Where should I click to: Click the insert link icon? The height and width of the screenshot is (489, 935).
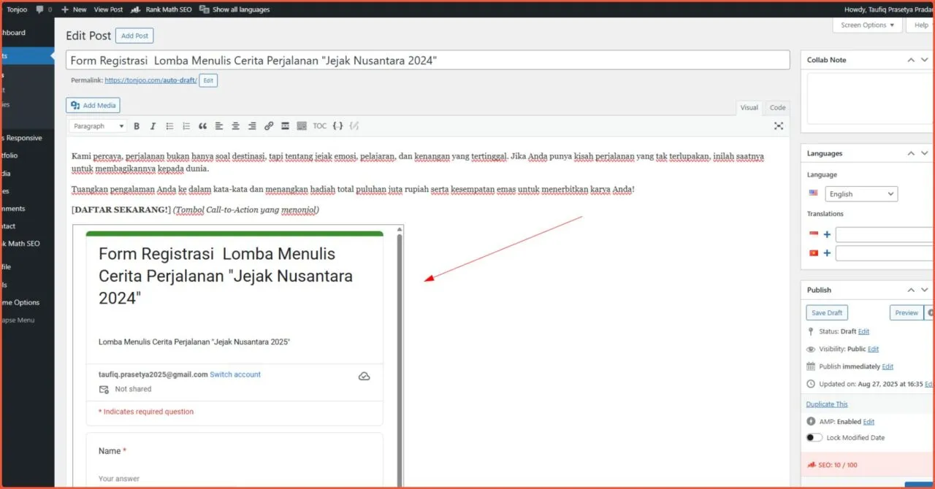(x=269, y=126)
